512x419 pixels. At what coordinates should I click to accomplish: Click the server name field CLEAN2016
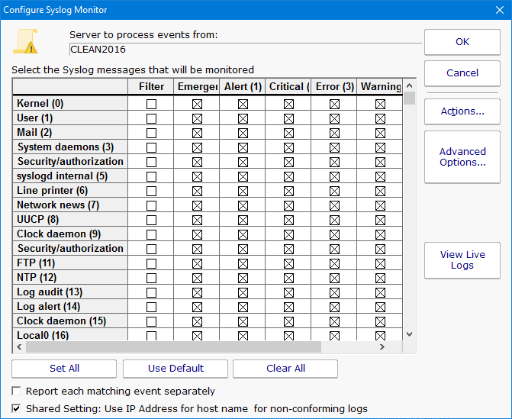[244, 49]
